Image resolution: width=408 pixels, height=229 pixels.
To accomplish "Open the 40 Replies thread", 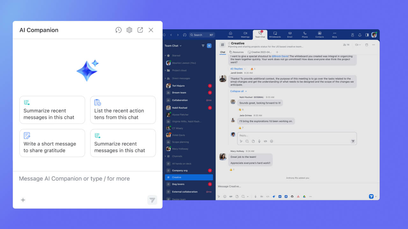I will tap(237, 69).
